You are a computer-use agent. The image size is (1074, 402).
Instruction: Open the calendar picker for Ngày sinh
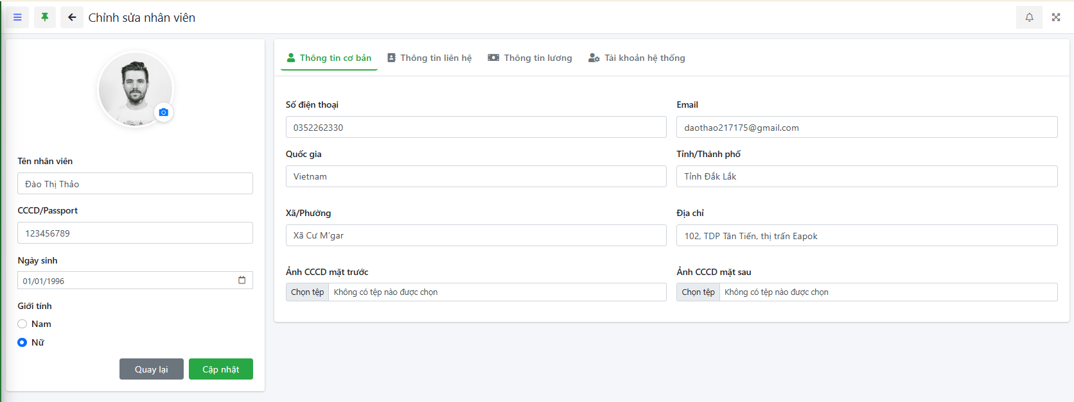point(242,280)
